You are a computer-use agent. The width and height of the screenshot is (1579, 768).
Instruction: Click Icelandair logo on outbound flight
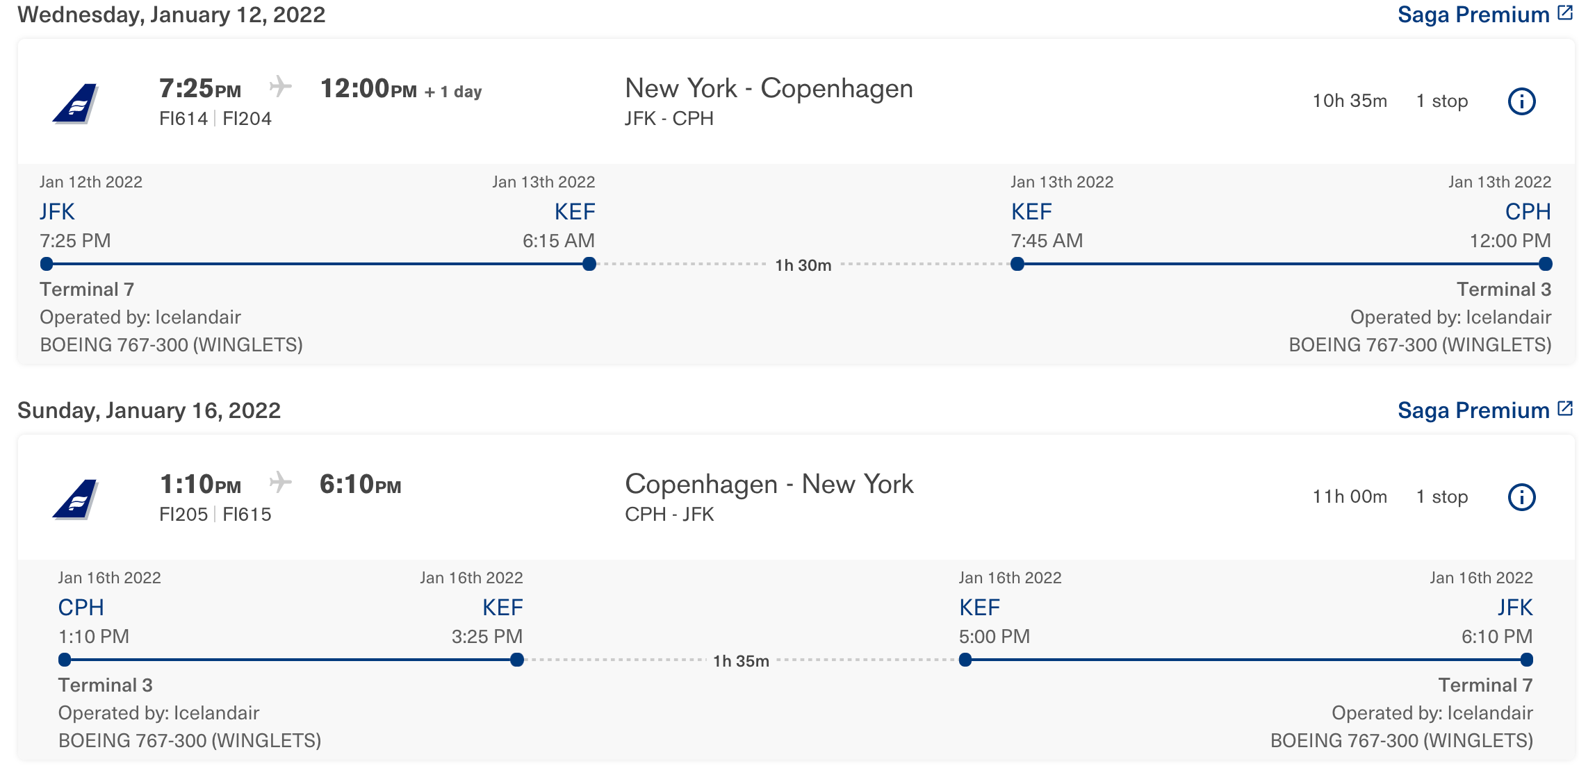[x=76, y=103]
